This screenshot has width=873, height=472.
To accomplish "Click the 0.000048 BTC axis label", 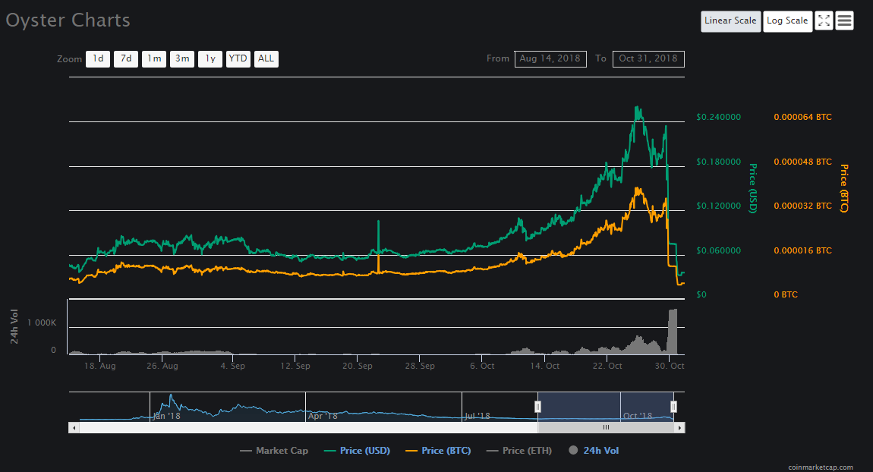I will (803, 162).
